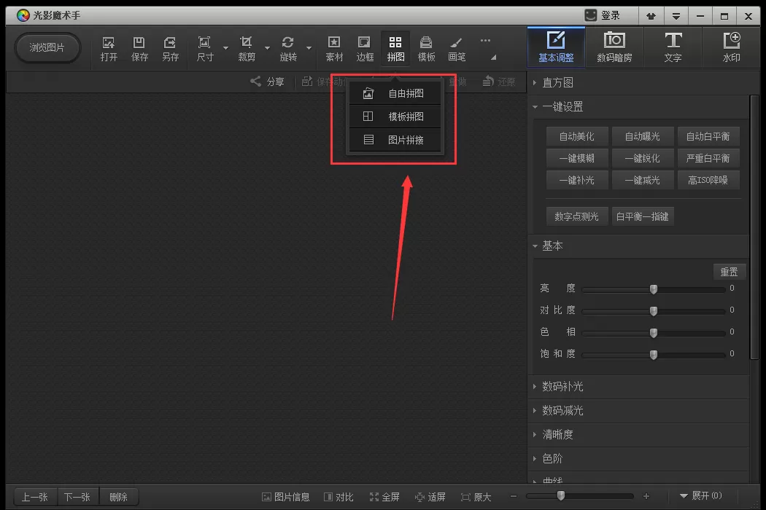Click the 删除 delete button
The image size is (766, 510).
119,497
